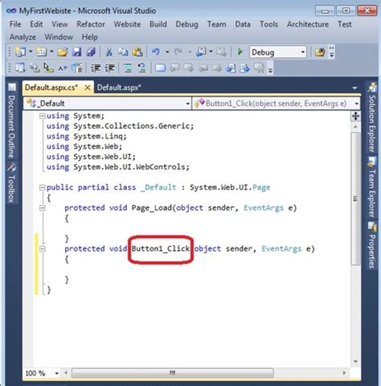
Task: Select the Default.aspx.cs tab
Action: pos(51,88)
